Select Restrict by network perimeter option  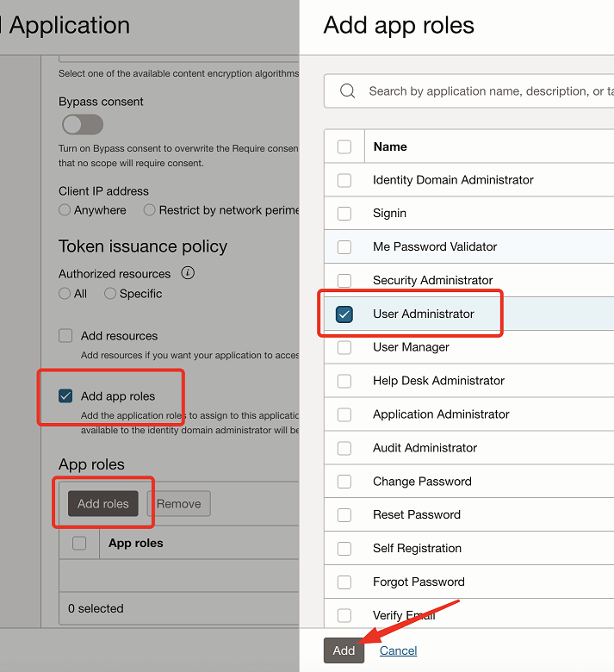[149, 210]
